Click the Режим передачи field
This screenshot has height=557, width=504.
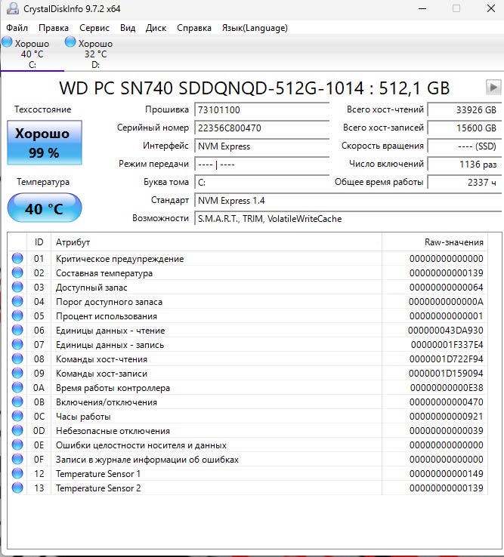tap(261, 164)
